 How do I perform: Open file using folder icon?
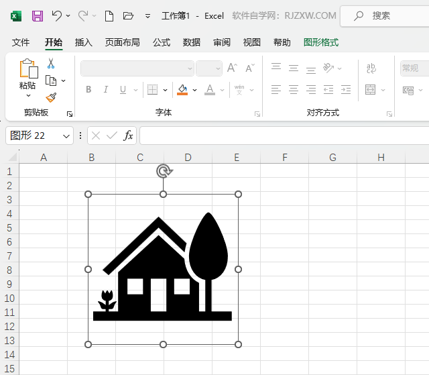click(x=128, y=16)
